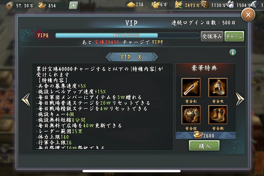264x176 pixels.
Task: Click the VIP progress bar 49570/70000
Action: tap(128, 35)
